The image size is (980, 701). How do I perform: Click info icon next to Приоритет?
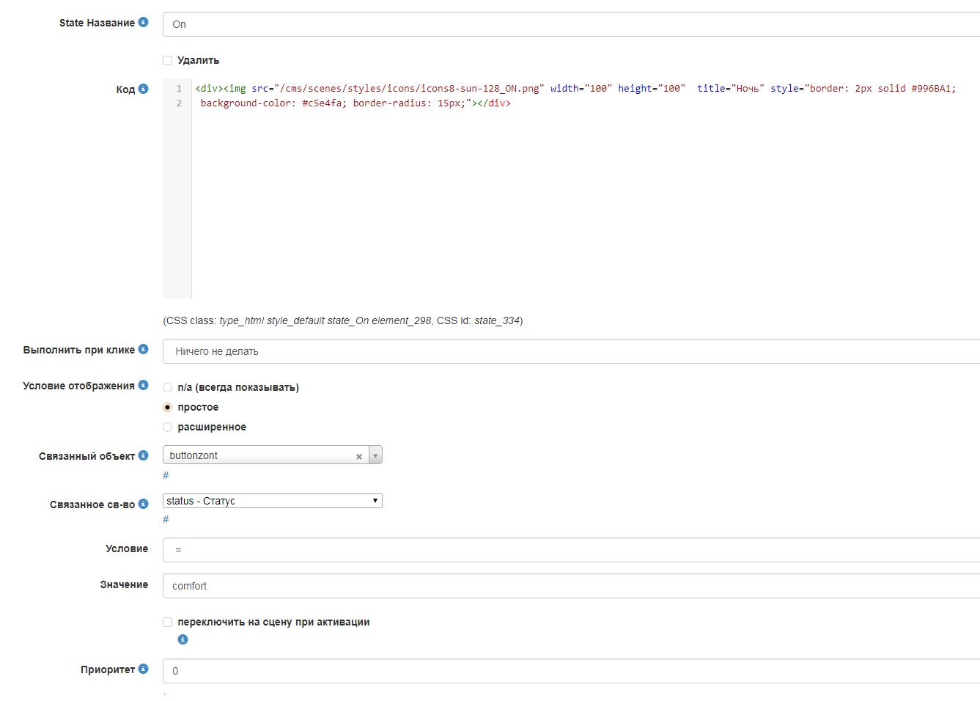tap(143, 669)
